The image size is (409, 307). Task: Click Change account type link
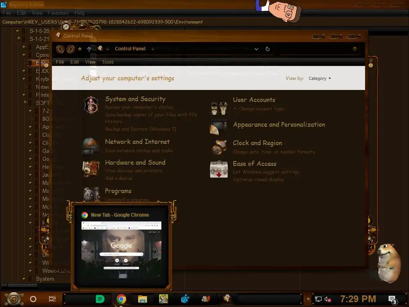[x=261, y=109]
